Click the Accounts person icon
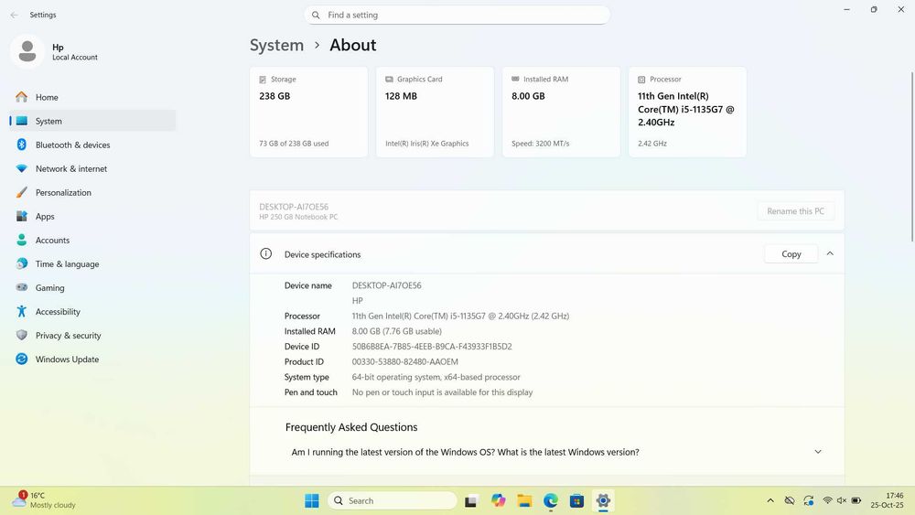Screen dimensions: 915x515 (22, 240)
